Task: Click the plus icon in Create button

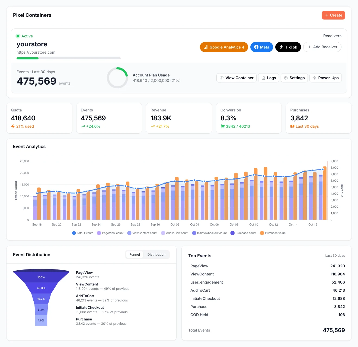Action: click(x=327, y=15)
